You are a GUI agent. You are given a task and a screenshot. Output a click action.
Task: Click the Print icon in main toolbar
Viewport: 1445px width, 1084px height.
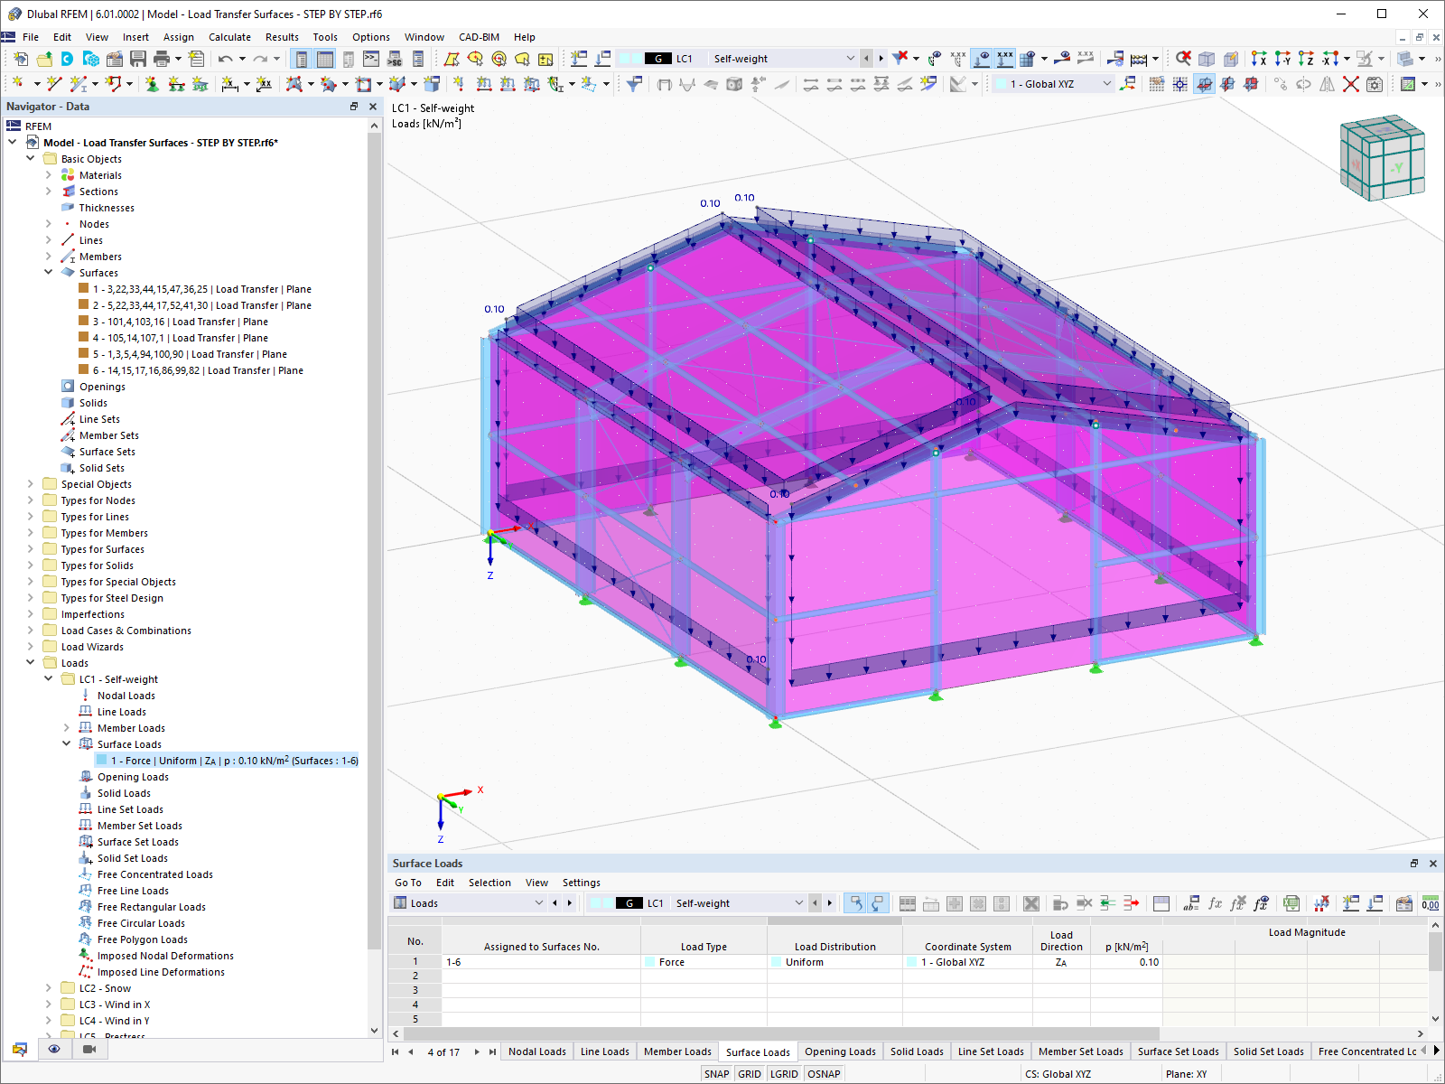[162, 59]
